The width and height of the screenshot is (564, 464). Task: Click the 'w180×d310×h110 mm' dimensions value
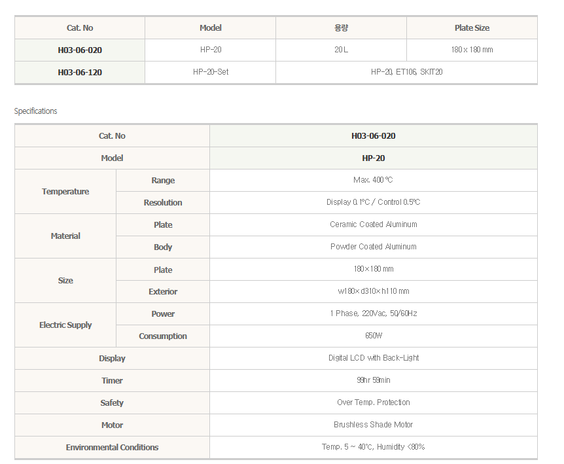coord(374,291)
